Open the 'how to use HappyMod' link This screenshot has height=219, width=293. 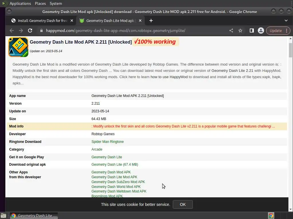pos(169,77)
